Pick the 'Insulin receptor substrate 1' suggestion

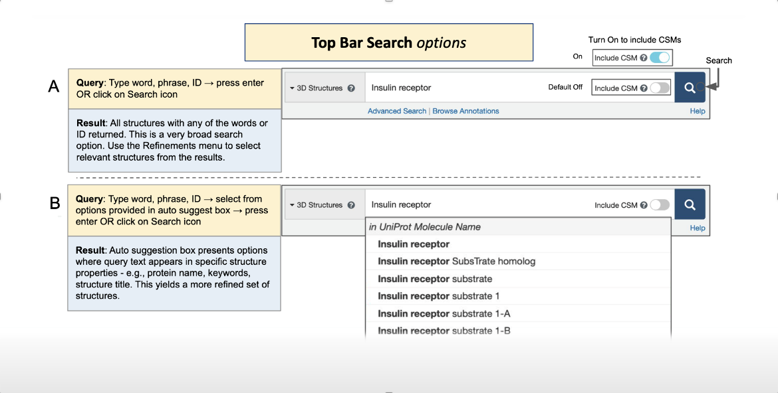438,296
